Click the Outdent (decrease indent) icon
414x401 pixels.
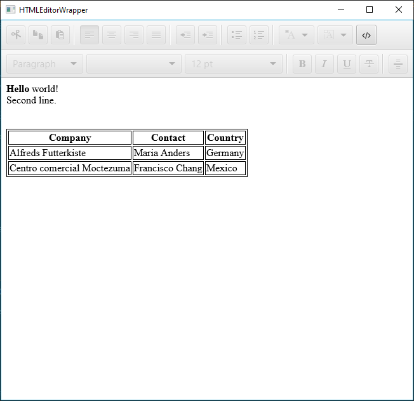click(x=185, y=35)
